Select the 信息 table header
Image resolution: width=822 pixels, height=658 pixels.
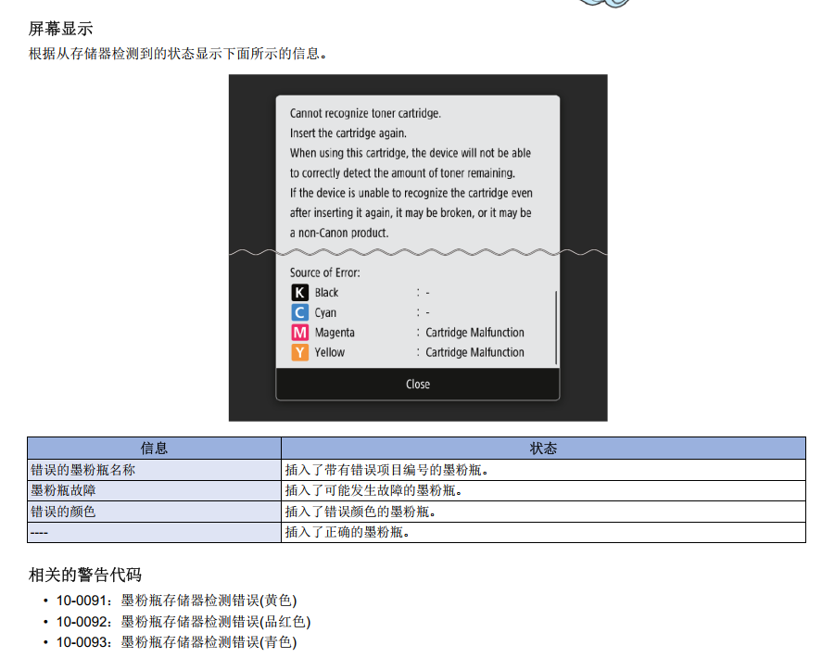point(155,448)
